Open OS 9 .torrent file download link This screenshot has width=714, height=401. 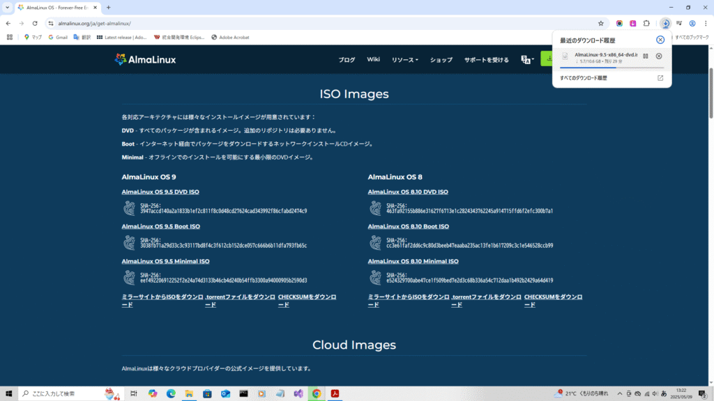(x=240, y=301)
